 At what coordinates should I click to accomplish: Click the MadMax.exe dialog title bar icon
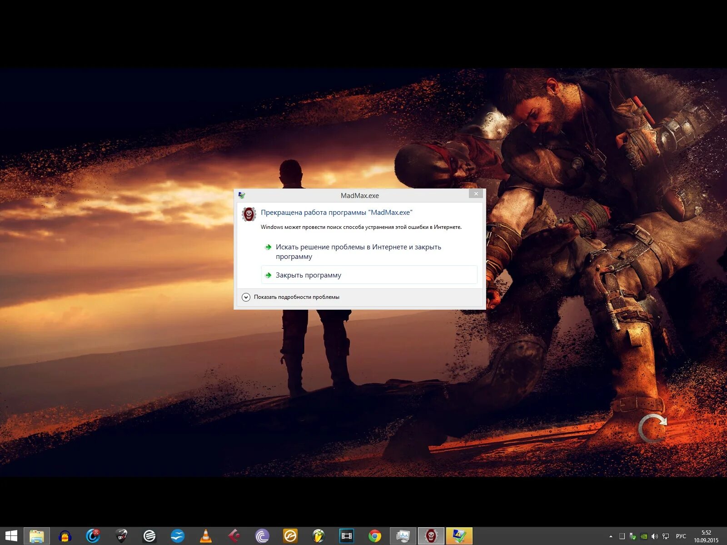click(242, 195)
